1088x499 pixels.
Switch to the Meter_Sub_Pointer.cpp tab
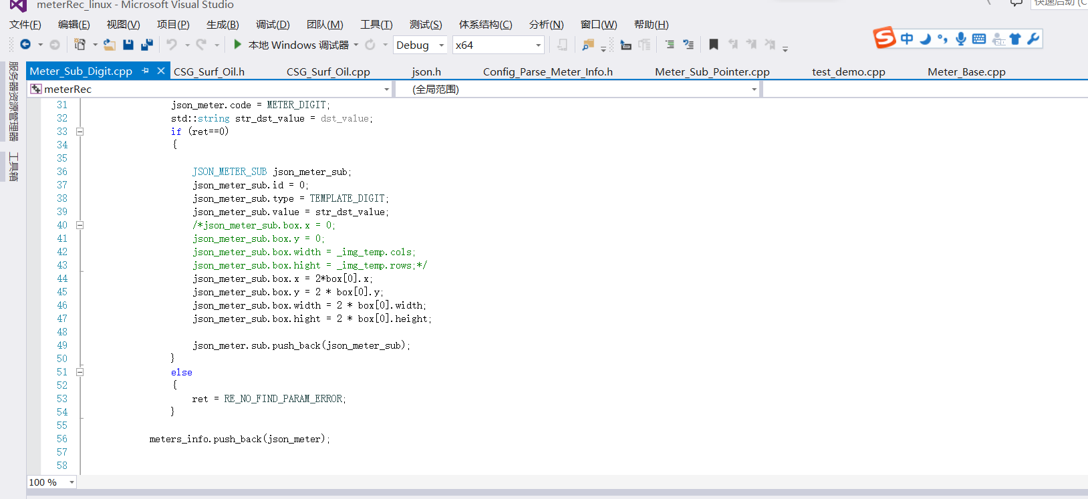coord(712,71)
